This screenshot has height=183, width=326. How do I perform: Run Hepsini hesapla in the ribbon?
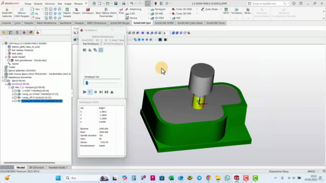[x=67, y=13]
